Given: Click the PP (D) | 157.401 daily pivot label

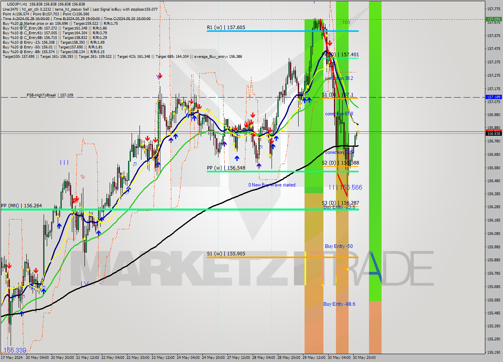Looking at the screenshot, I should click(x=340, y=55).
